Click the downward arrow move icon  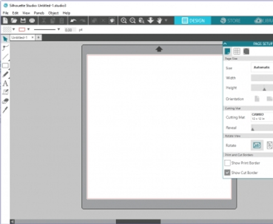coord(150,21)
